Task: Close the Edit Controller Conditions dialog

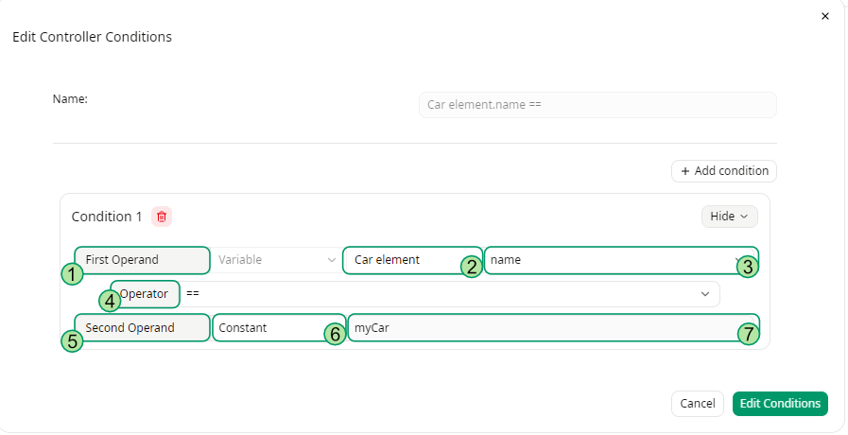Action: coord(824,16)
